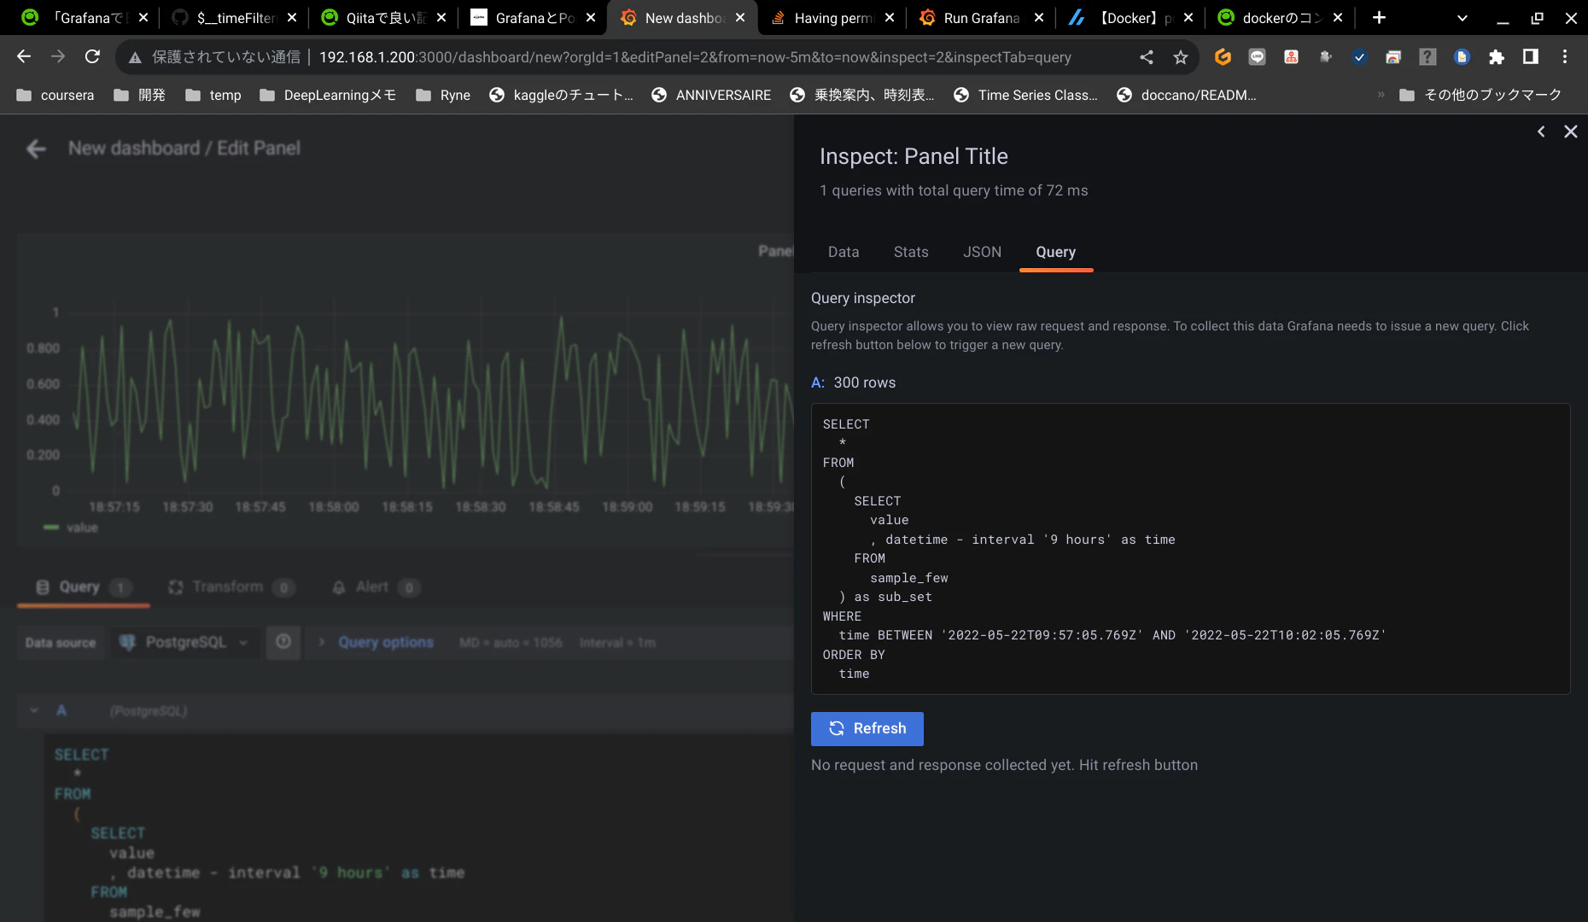Viewport: 1588px width, 922px height.
Task: Switch to the Having perm Stack Overflow tab
Action: coord(833,18)
